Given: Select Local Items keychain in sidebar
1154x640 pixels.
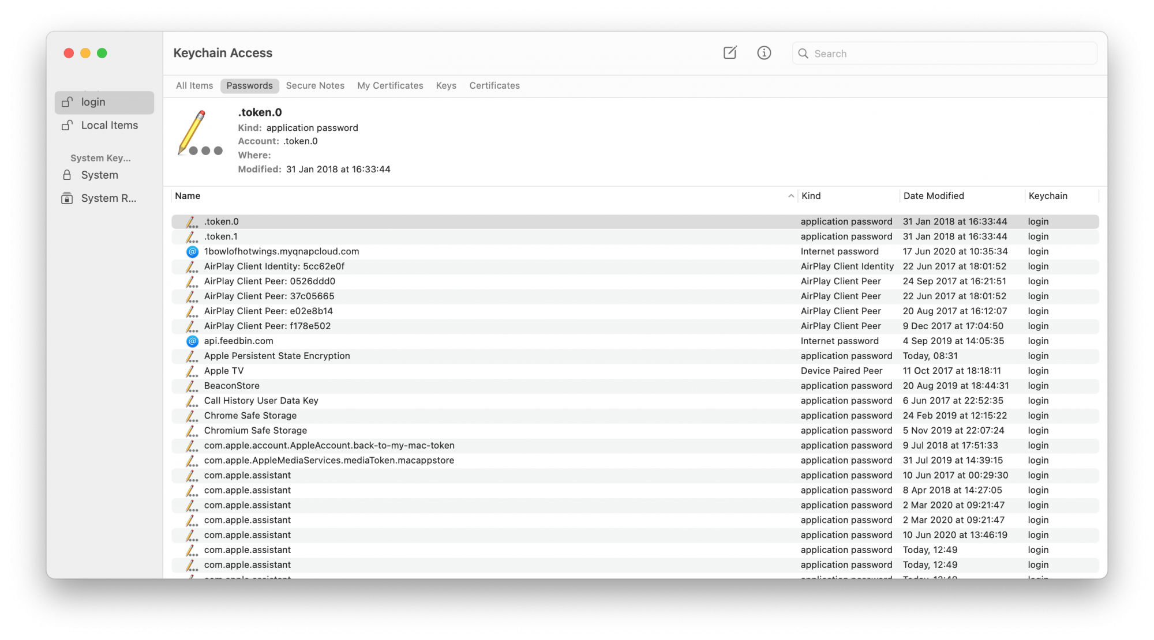Looking at the screenshot, I should [x=109, y=126].
